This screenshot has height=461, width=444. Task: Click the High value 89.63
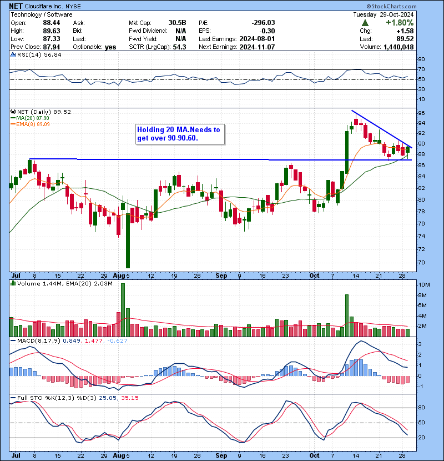(x=52, y=31)
